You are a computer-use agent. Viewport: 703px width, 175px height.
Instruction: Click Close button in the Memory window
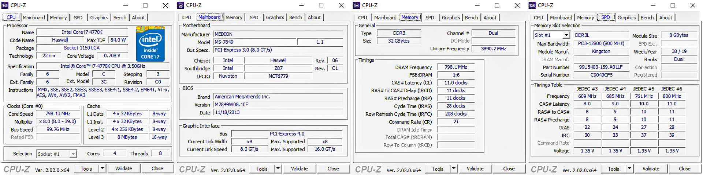tap(509, 169)
